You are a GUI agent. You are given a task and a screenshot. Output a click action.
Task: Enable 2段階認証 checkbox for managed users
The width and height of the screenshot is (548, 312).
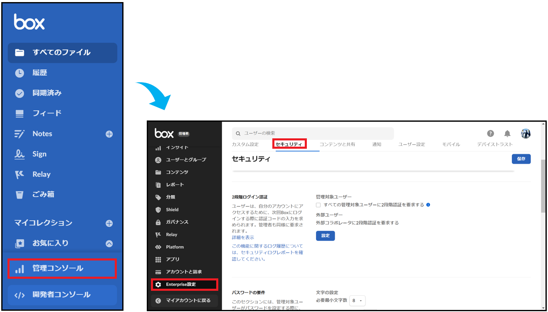(318, 205)
